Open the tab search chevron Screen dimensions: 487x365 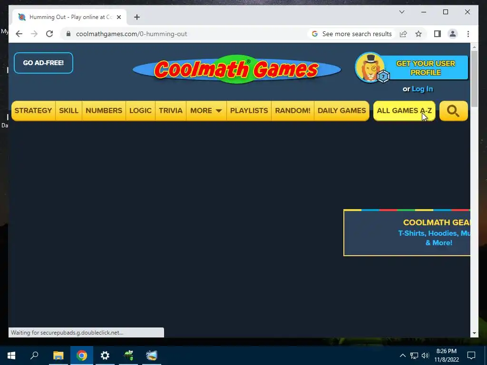[x=401, y=12]
